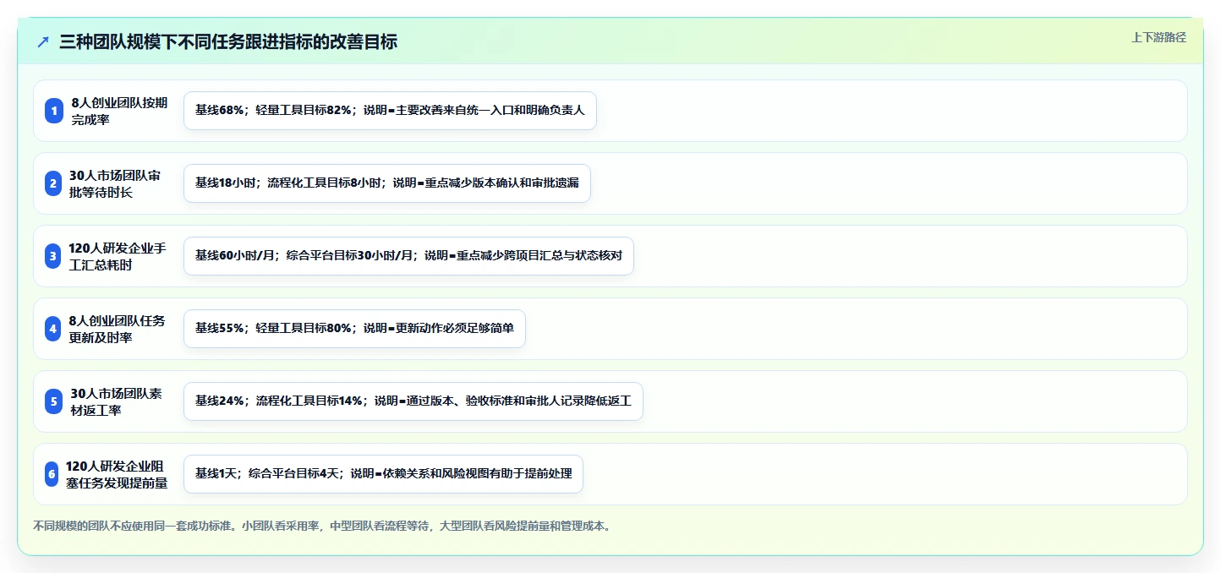Viewport: 1221px width, 573px height.
Task: Click the box with 基线24% and target 14%
Action: pos(413,401)
